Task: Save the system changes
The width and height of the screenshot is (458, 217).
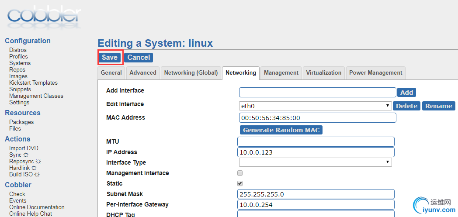Action: point(110,58)
